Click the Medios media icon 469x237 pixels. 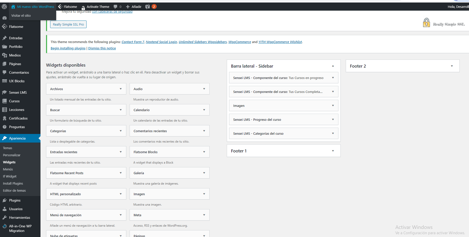(x=4, y=55)
